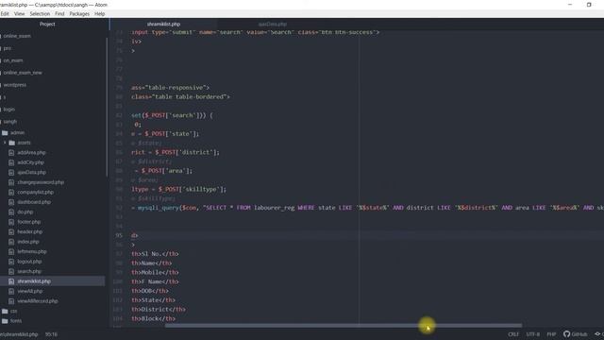The image size is (604, 340).
Task: Expand the assets folder arrow
Action: pyautogui.click(x=5, y=143)
